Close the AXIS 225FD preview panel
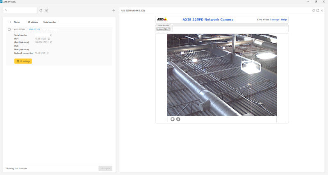328x175 pixels. tap(322, 11)
